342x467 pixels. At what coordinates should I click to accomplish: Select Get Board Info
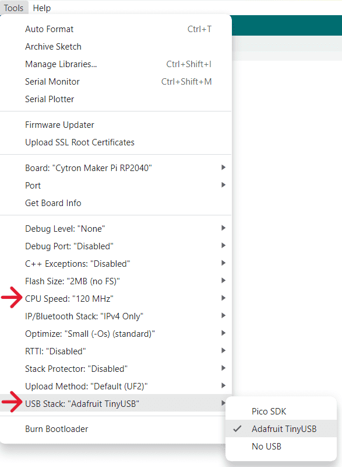coord(115,203)
